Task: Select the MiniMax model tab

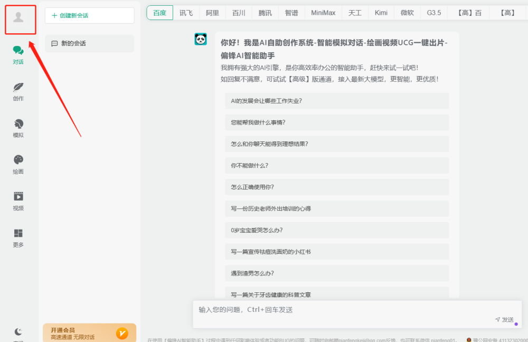Action: (323, 13)
